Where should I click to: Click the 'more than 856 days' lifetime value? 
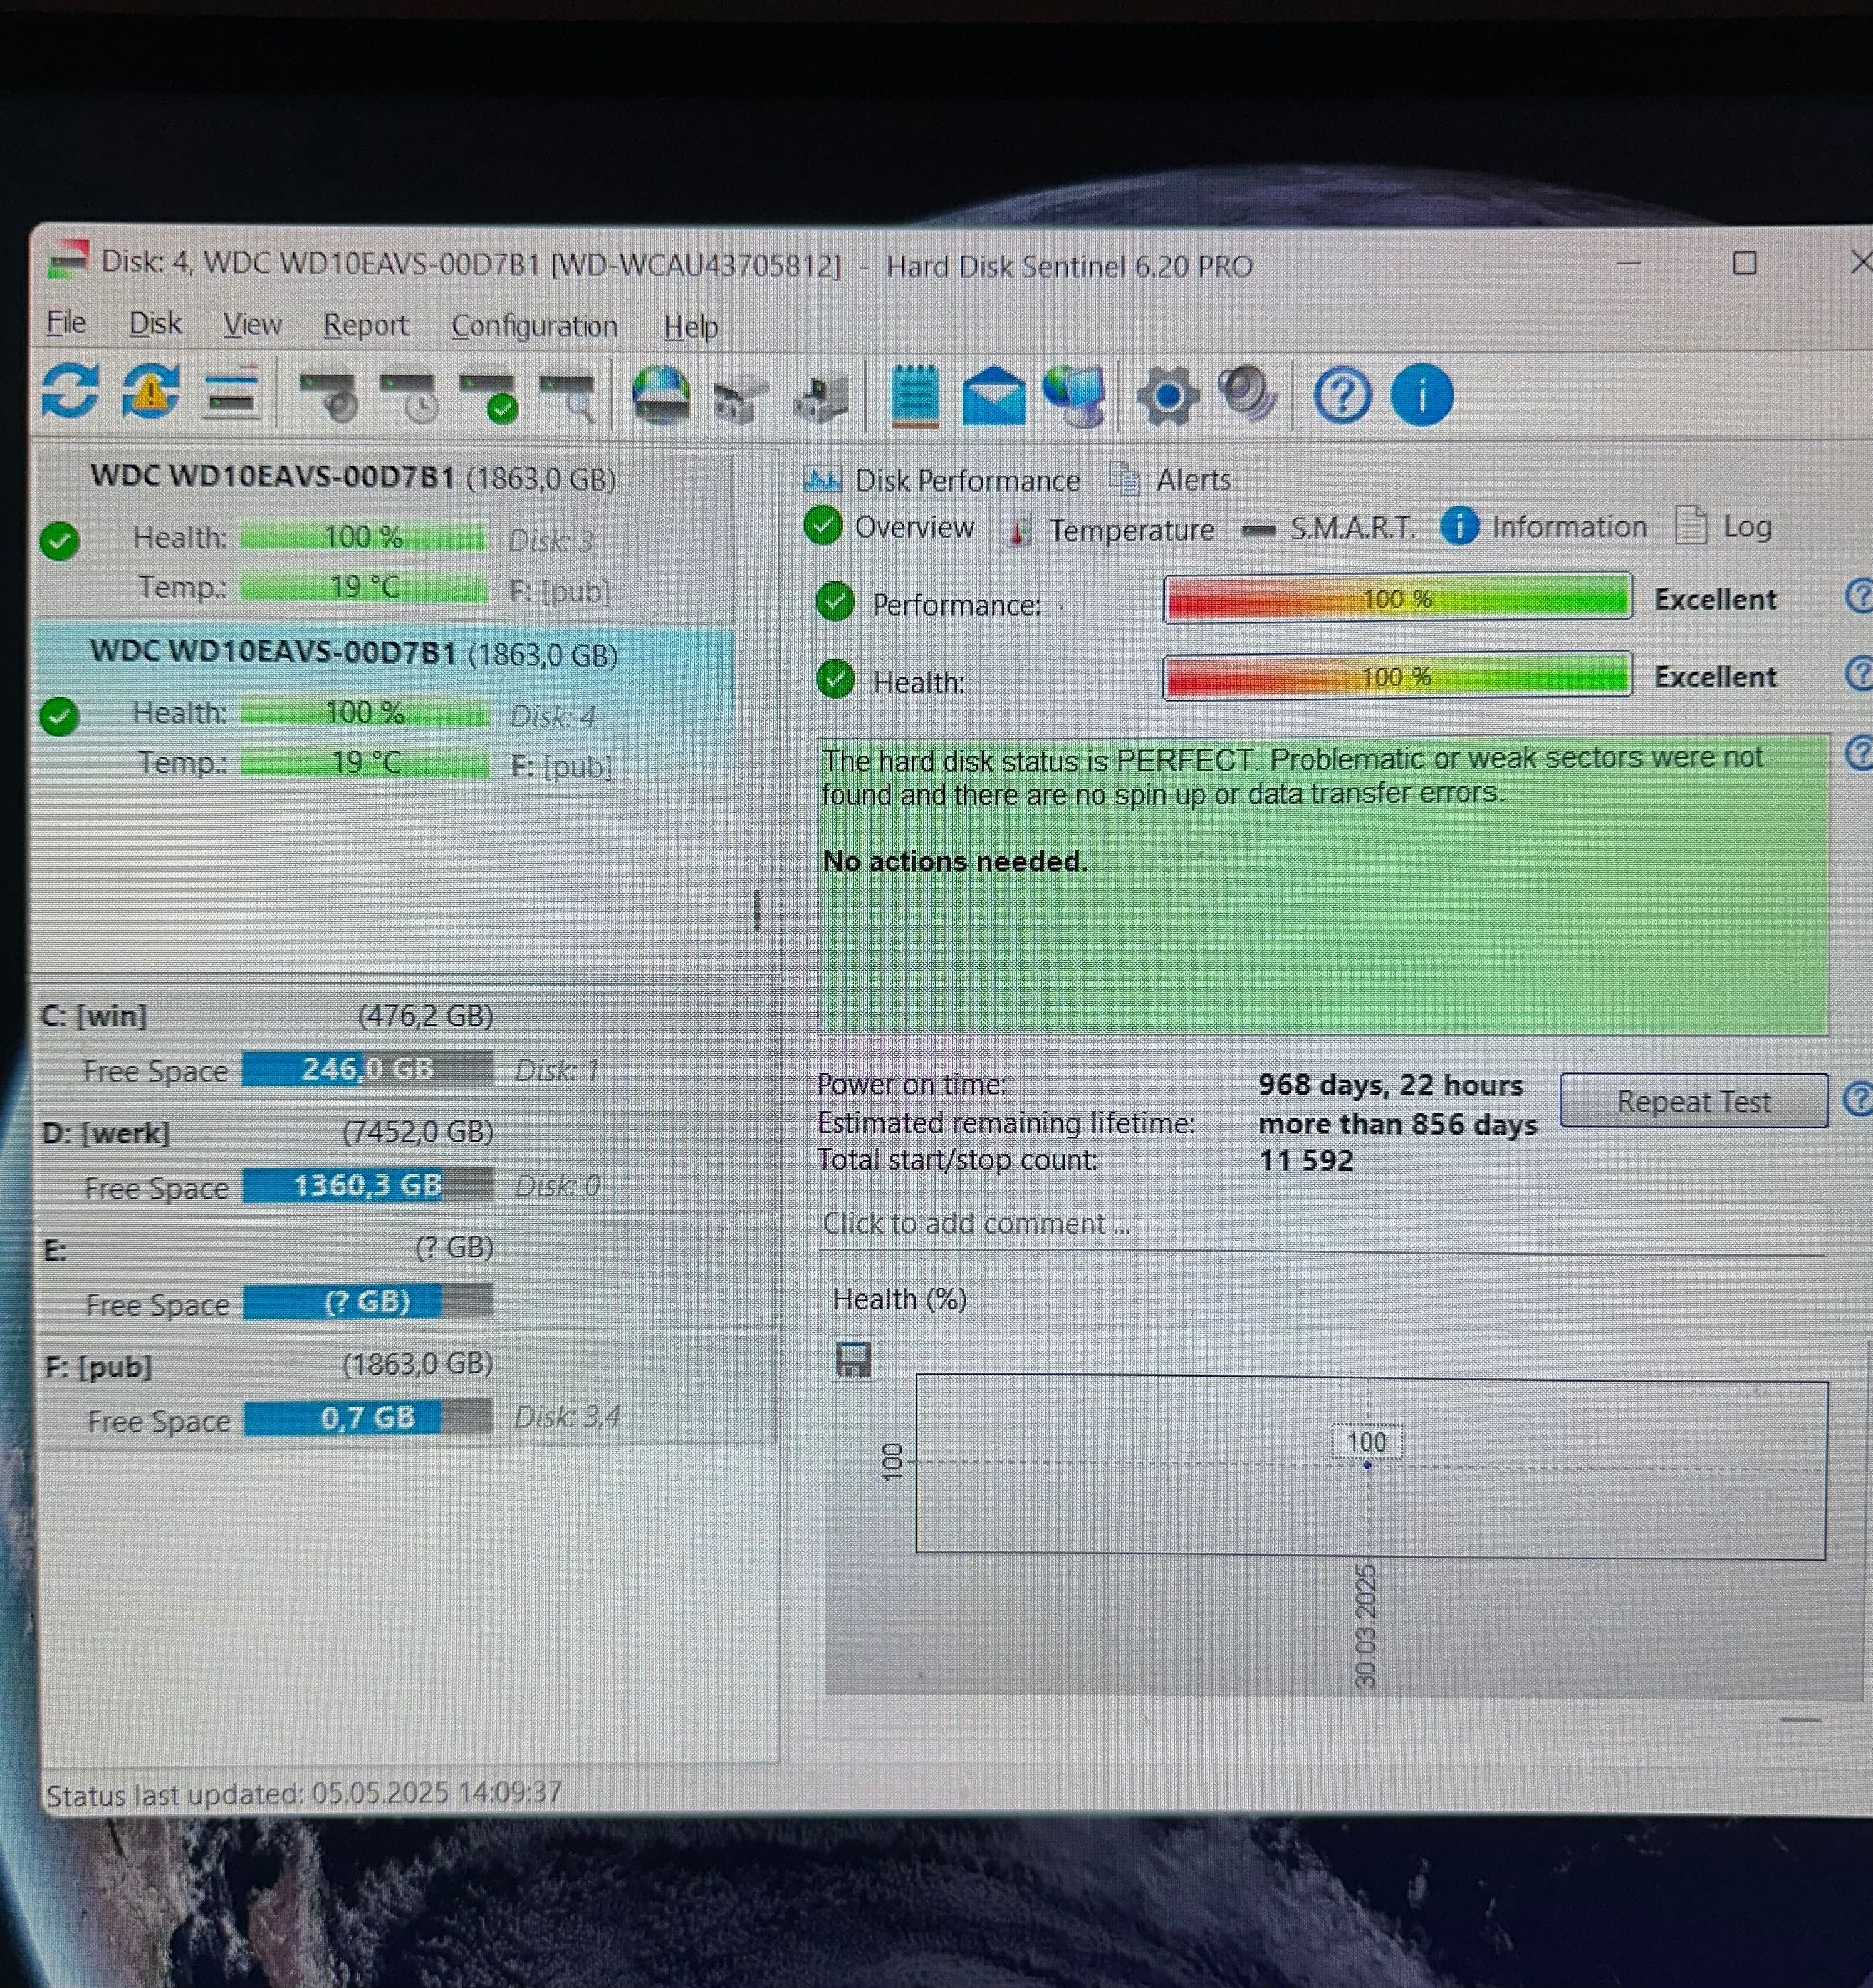(1397, 1124)
